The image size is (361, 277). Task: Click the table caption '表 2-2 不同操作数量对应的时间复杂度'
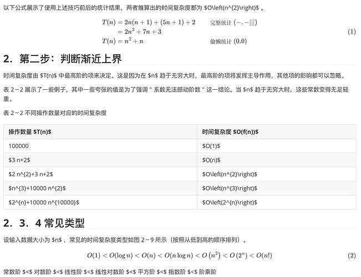tap(55, 113)
